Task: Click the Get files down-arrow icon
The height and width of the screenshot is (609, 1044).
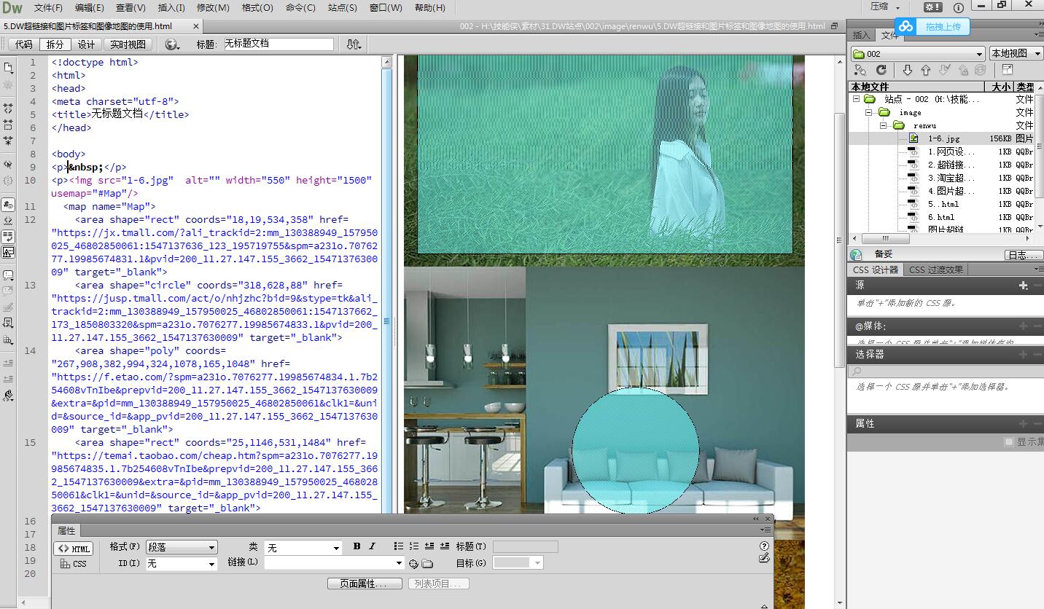Action: 907,70
